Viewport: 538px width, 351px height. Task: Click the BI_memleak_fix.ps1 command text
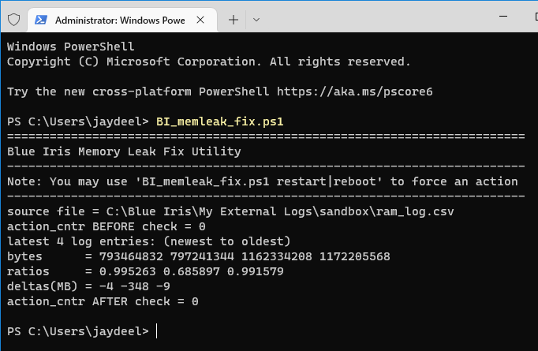(x=220, y=121)
